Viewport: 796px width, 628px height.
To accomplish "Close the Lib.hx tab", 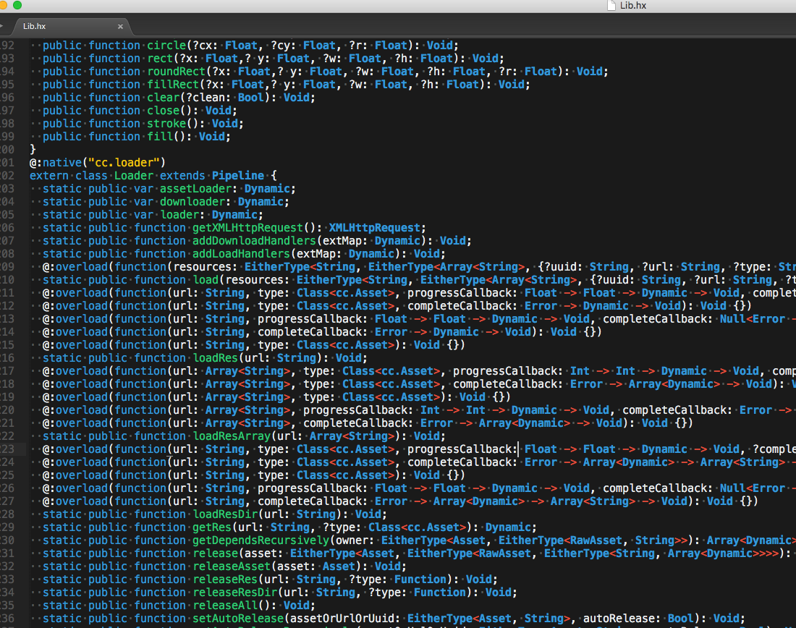I will click(120, 26).
